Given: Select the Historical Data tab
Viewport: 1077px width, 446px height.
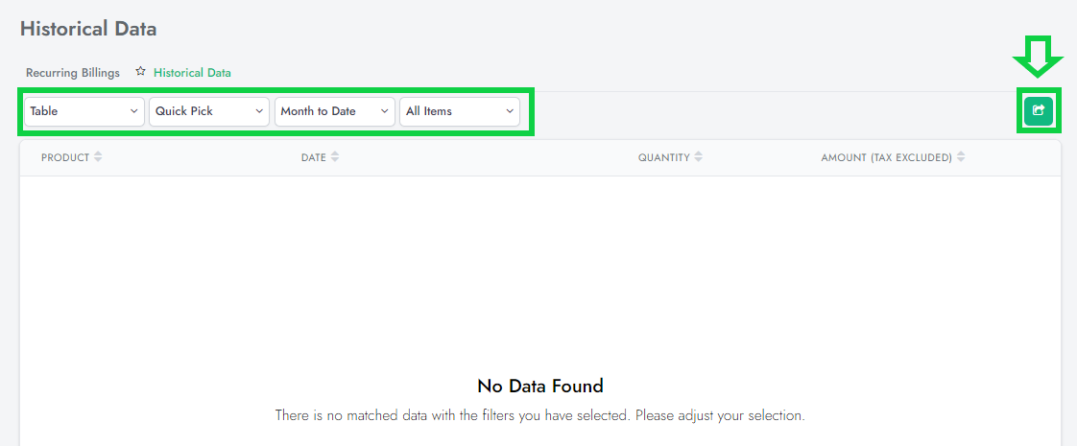Looking at the screenshot, I should click(x=192, y=73).
